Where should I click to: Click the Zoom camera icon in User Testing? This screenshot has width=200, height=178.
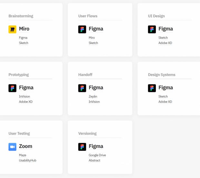[x=12, y=147]
